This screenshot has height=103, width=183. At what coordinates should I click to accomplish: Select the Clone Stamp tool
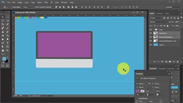click(x=3, y=32)
